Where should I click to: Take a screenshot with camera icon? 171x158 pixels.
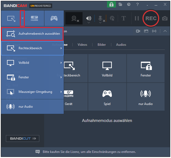point(165,18)
